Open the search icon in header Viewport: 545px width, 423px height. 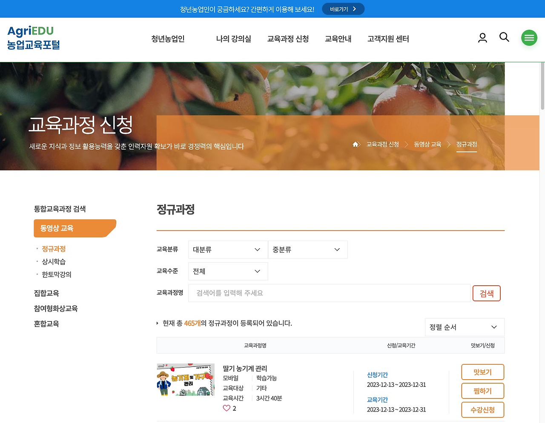(x=504, y=37)
